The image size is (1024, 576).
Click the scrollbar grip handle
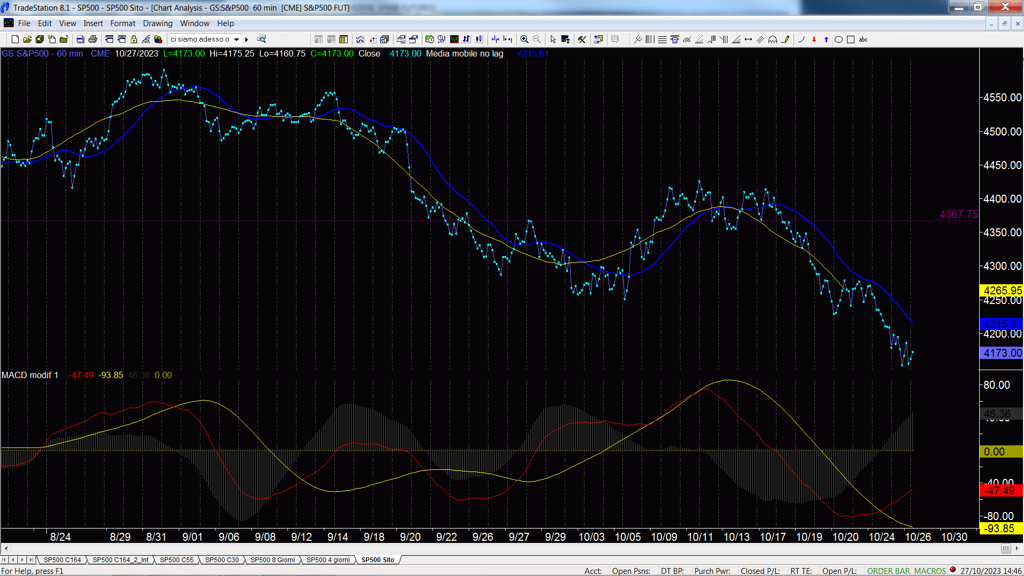[x=1006, y=549]
